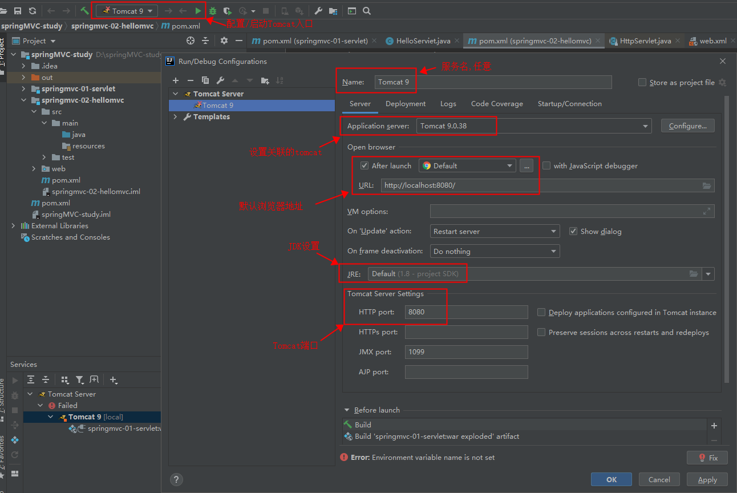This screenshot has width=737, height=493.
Task: Click the Cancel button
Action: pos(659,480)
